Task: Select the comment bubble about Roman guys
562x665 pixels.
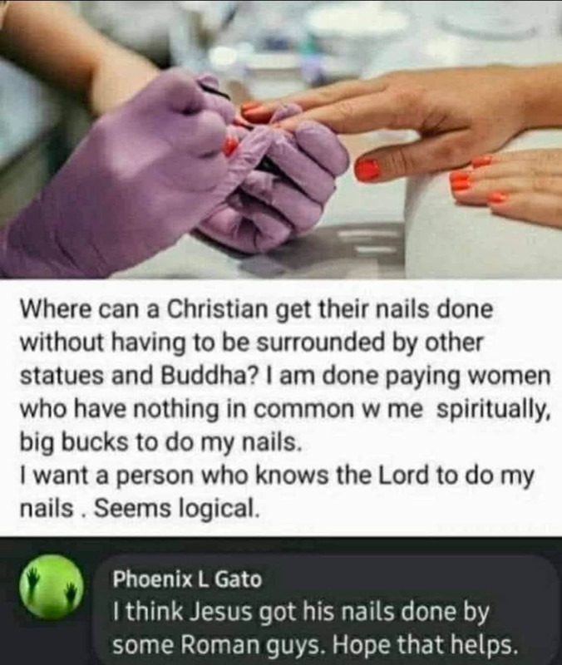Action: [328, 613]
